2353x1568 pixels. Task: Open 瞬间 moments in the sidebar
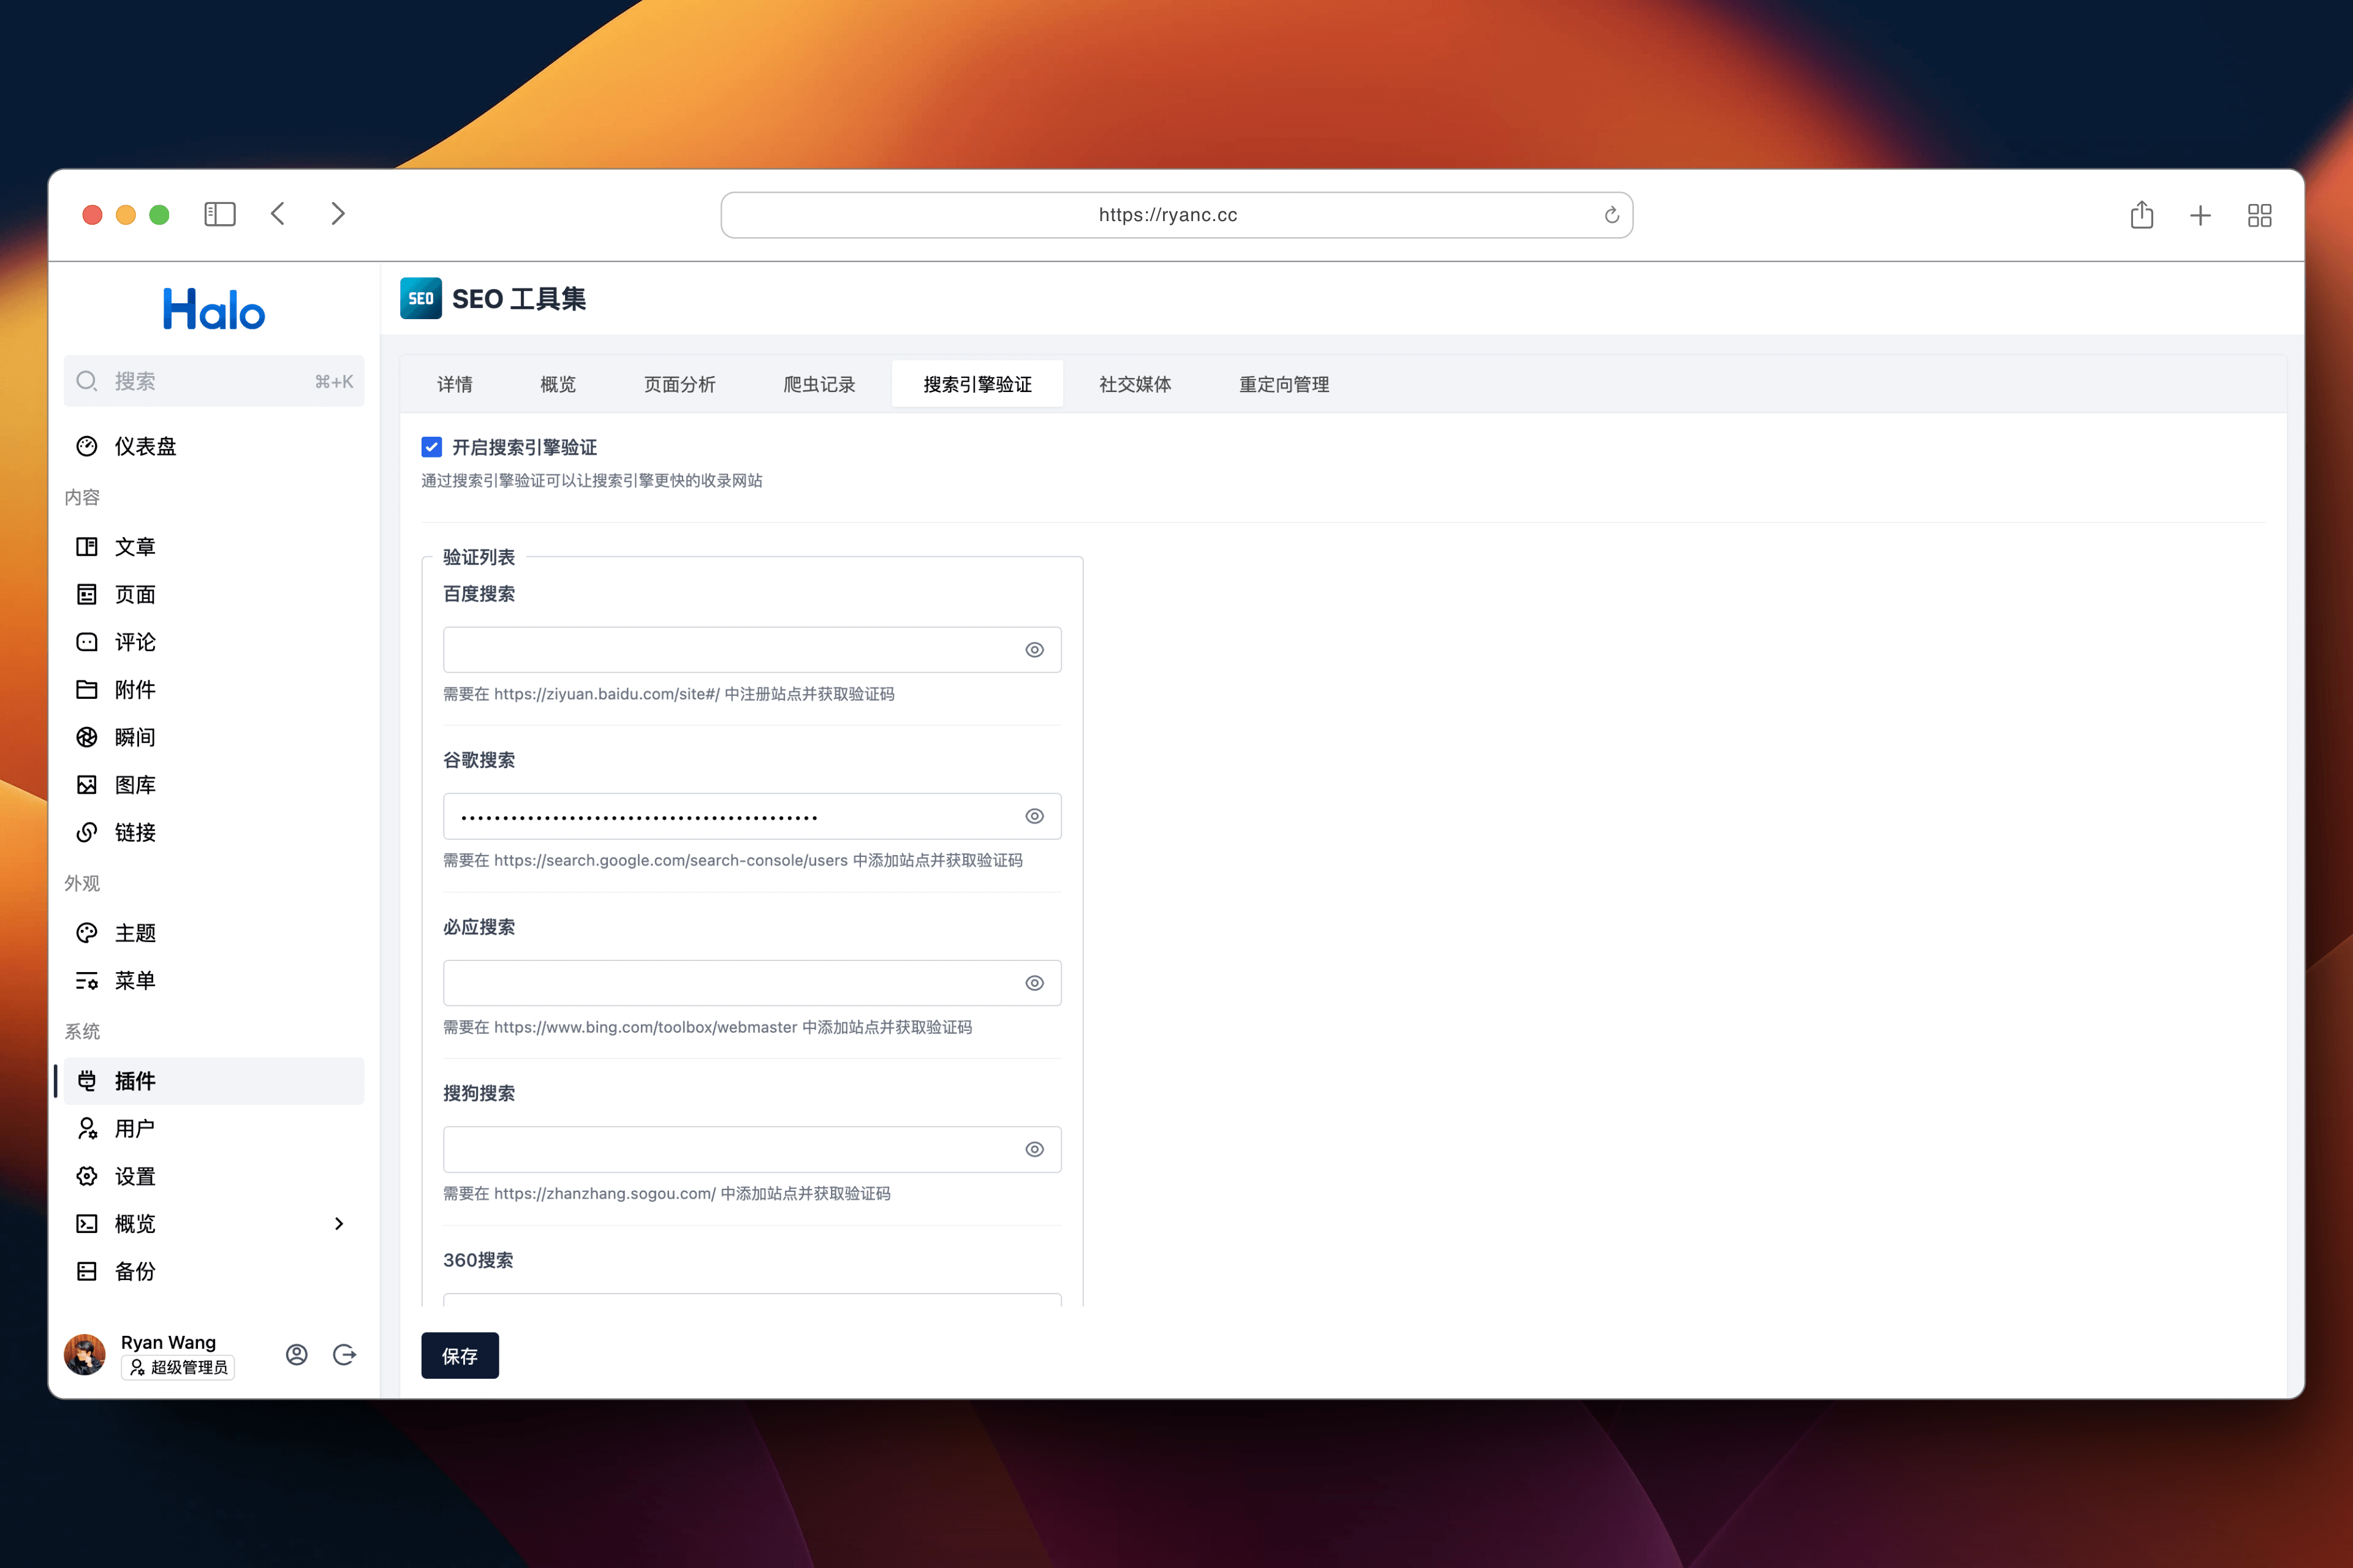pos(214,737)
